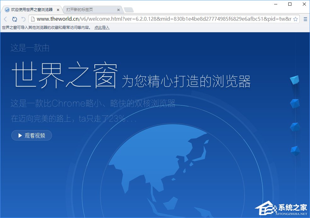The image size is (310, 218).
Task: Click the TheWorld favicon on the welcome tab
Action: tap(7, 9)
